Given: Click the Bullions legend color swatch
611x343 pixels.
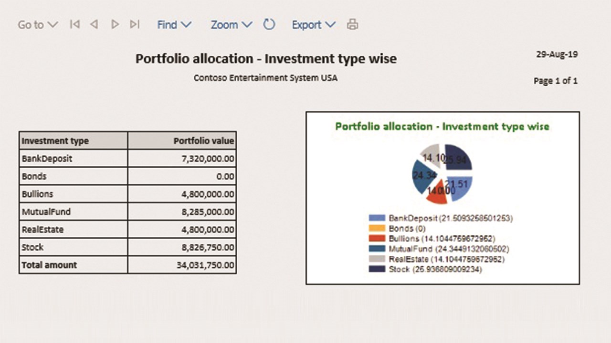Looking at the screenshot, I should pyautogui.click(x=377, y=239).
